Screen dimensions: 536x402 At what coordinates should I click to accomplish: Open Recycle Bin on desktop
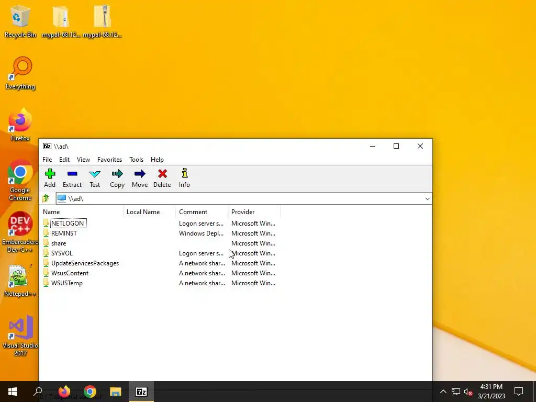(x=20, y=21)
